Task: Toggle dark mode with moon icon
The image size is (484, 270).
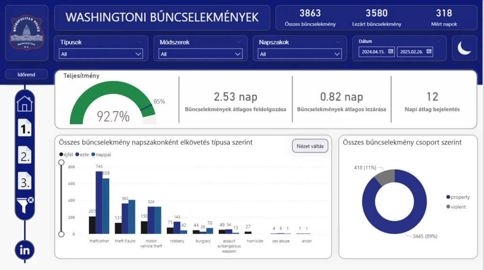Action: pyautogui.click(x=464, y=48)
